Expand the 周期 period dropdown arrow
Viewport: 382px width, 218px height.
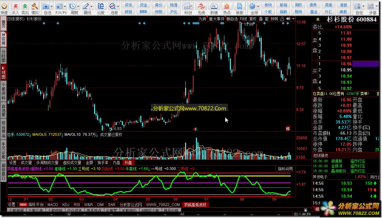pyautogui.click(x=78, y=6)
